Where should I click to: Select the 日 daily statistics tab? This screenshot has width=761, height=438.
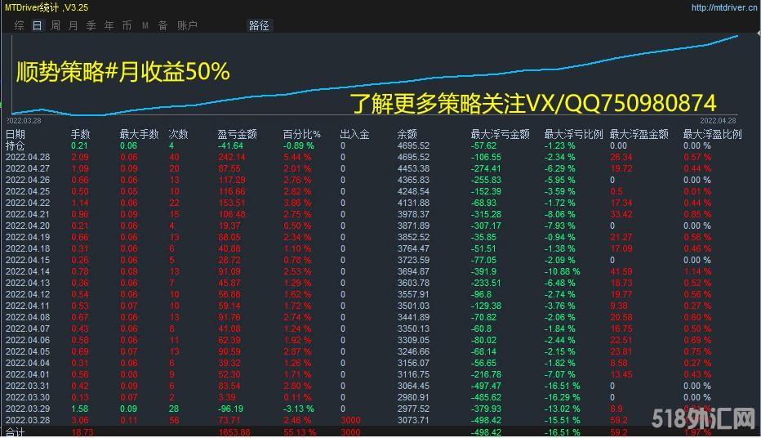(x=38, y=25)
